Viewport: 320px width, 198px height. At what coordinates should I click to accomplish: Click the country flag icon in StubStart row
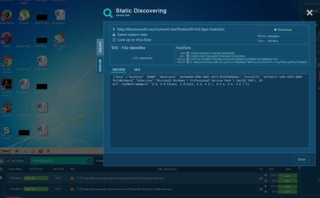point(260,178)
